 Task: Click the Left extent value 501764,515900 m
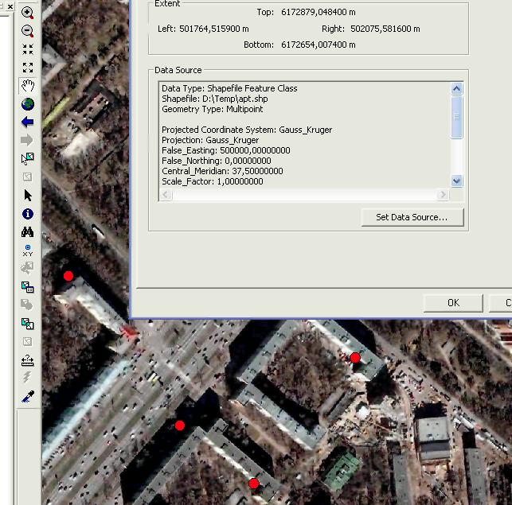pyautogui.click(x=214, y=29)
